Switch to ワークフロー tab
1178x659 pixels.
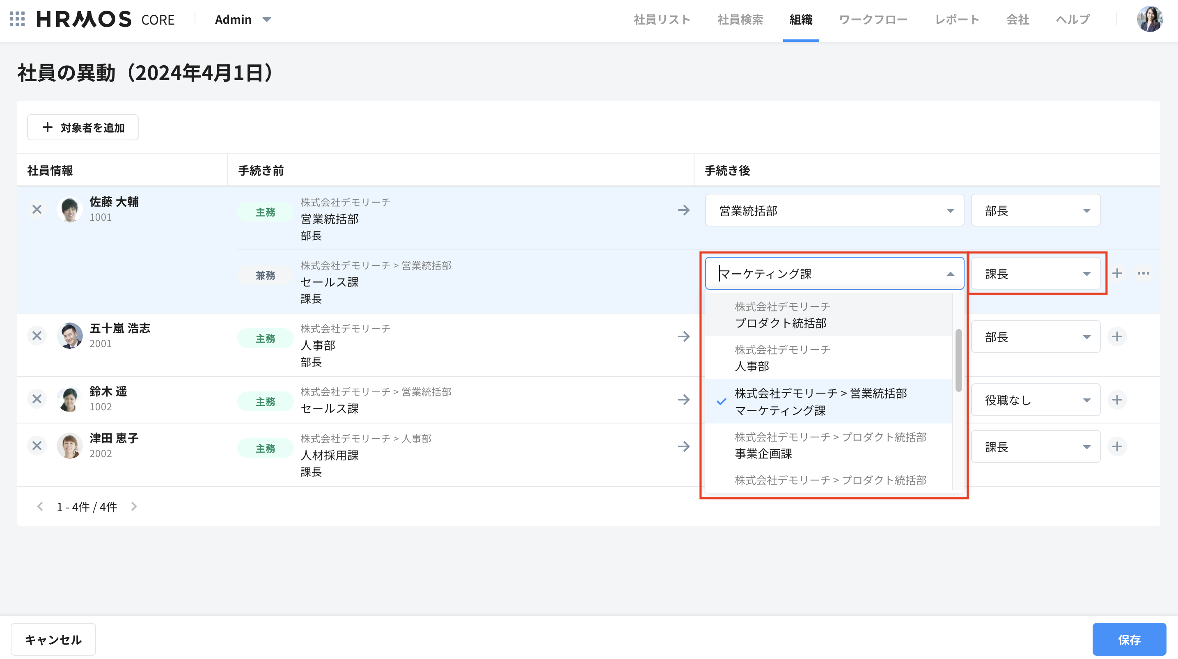[873, 19]
